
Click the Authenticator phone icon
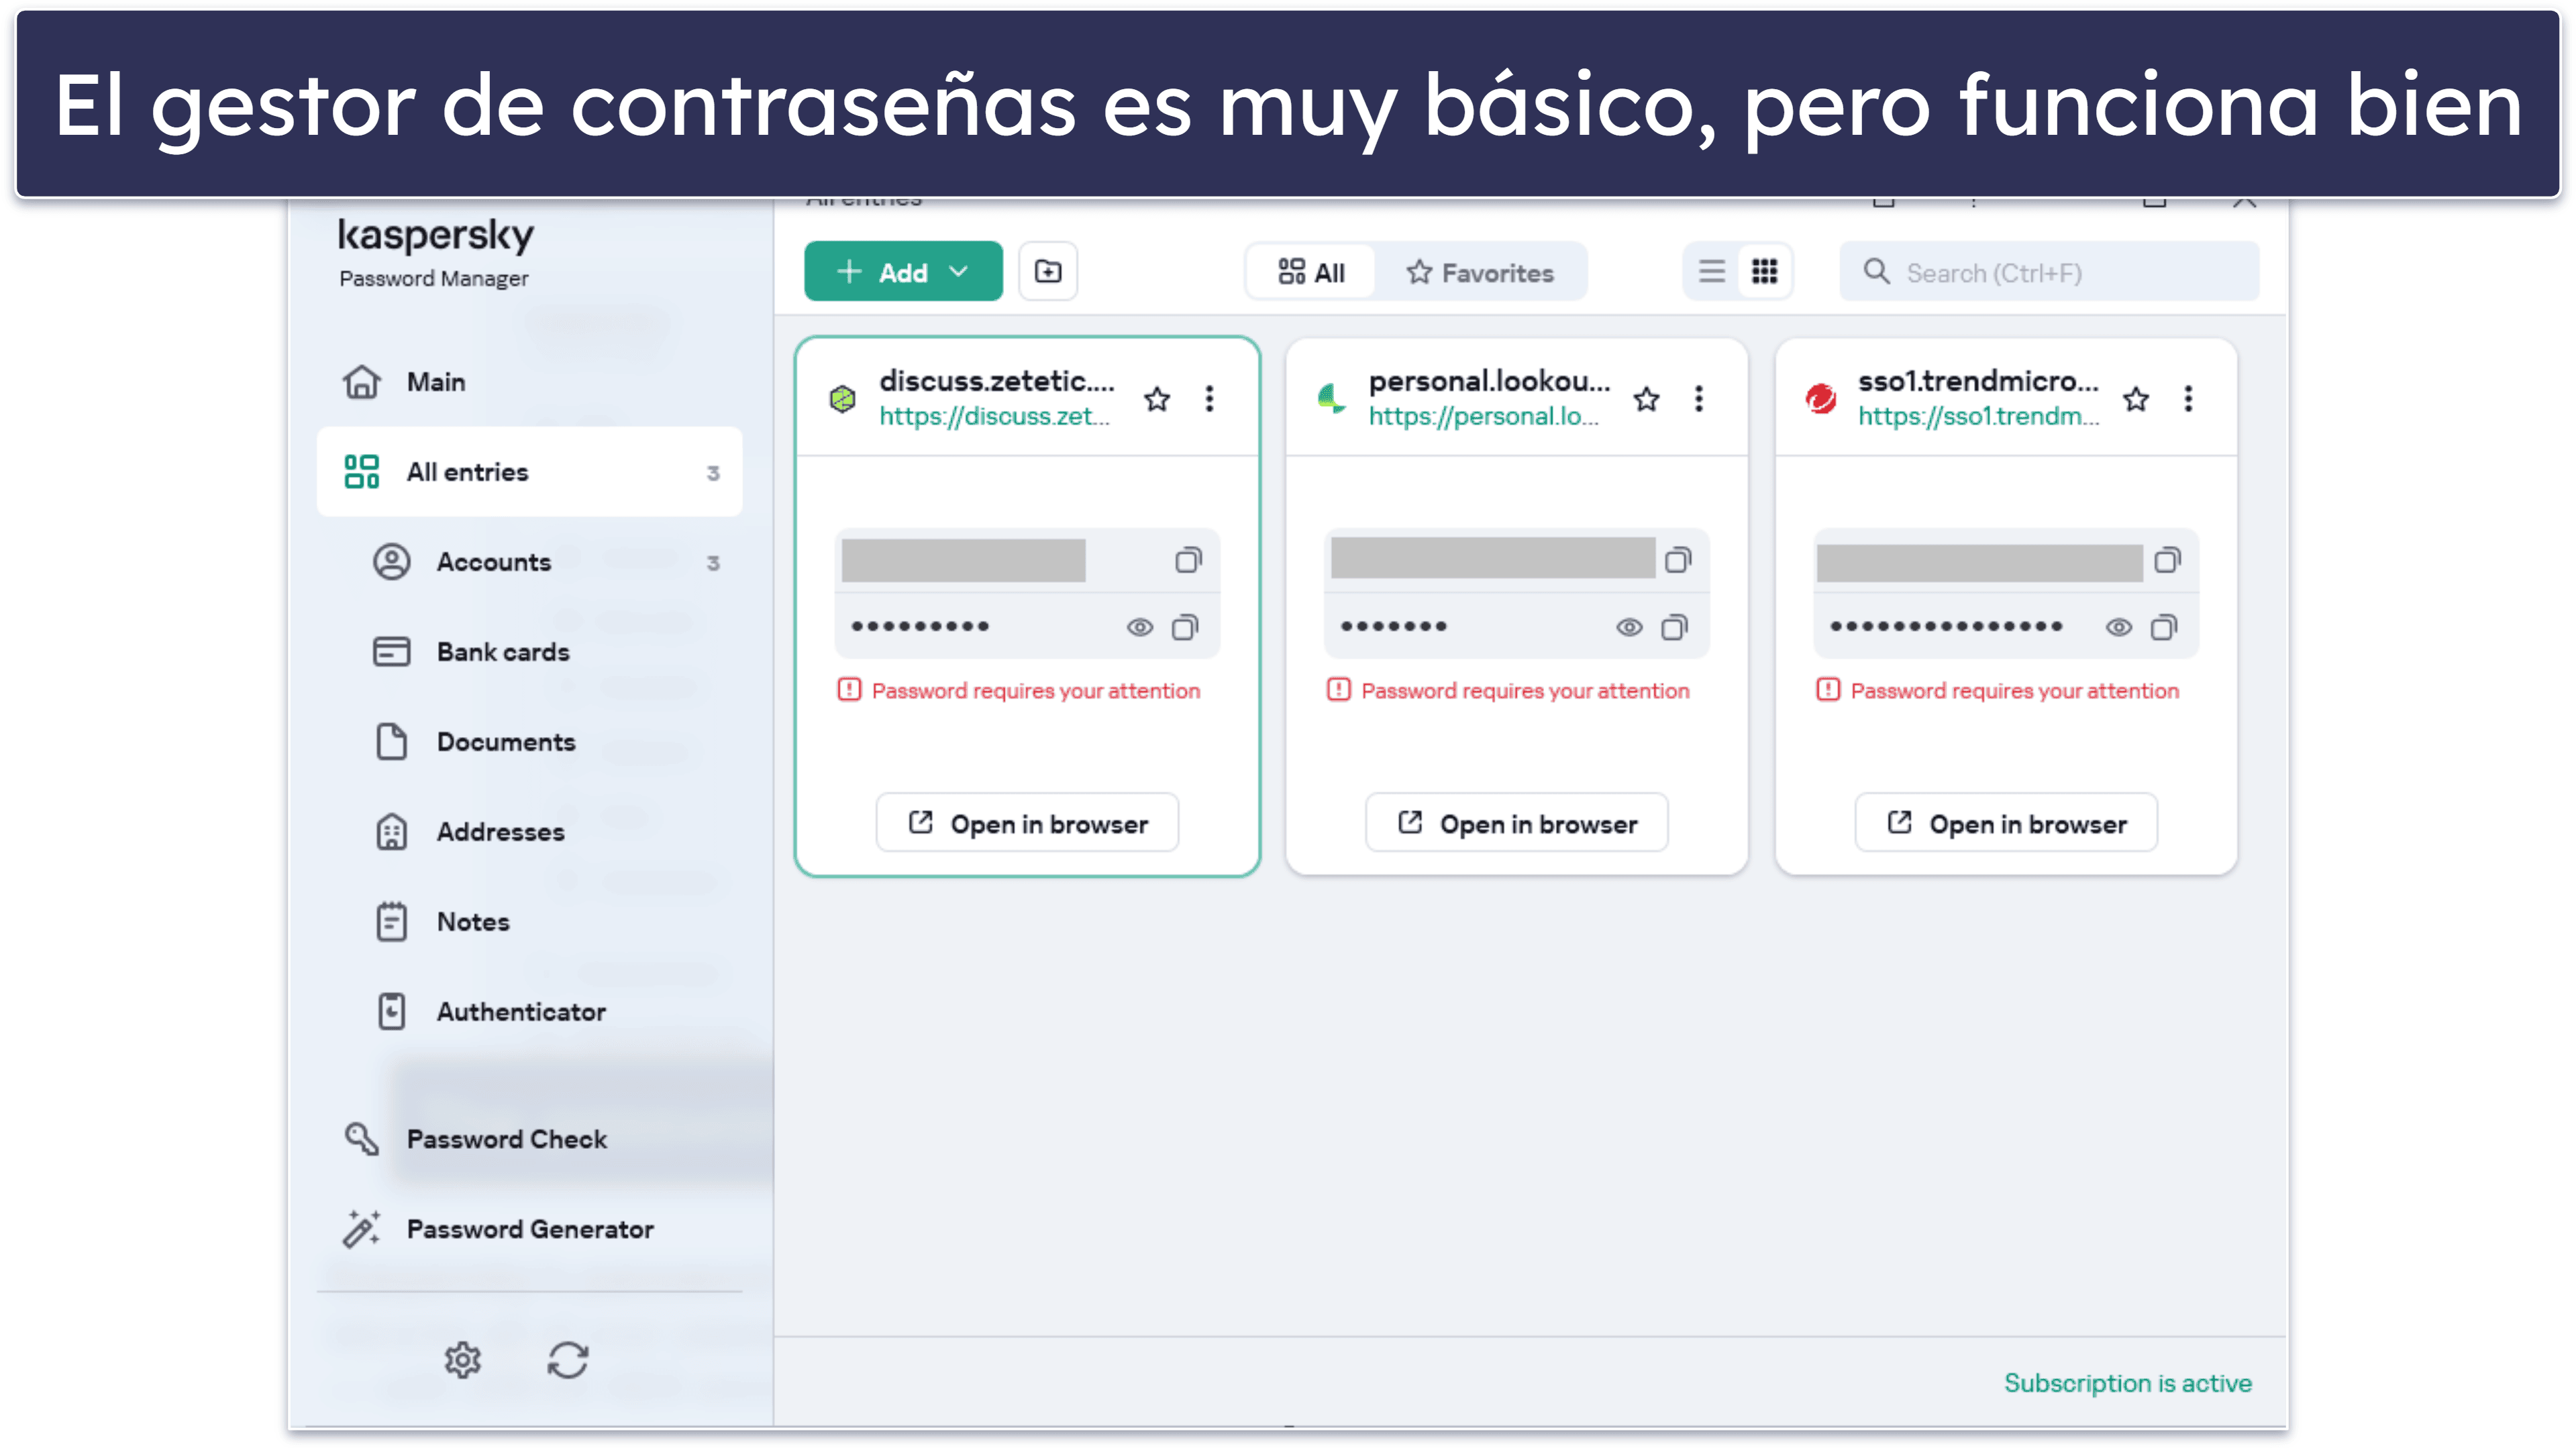(x=391, y=1011)
